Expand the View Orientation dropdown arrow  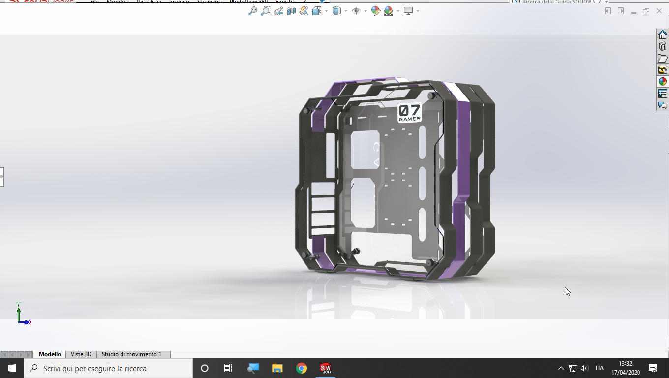click(326, 11)
